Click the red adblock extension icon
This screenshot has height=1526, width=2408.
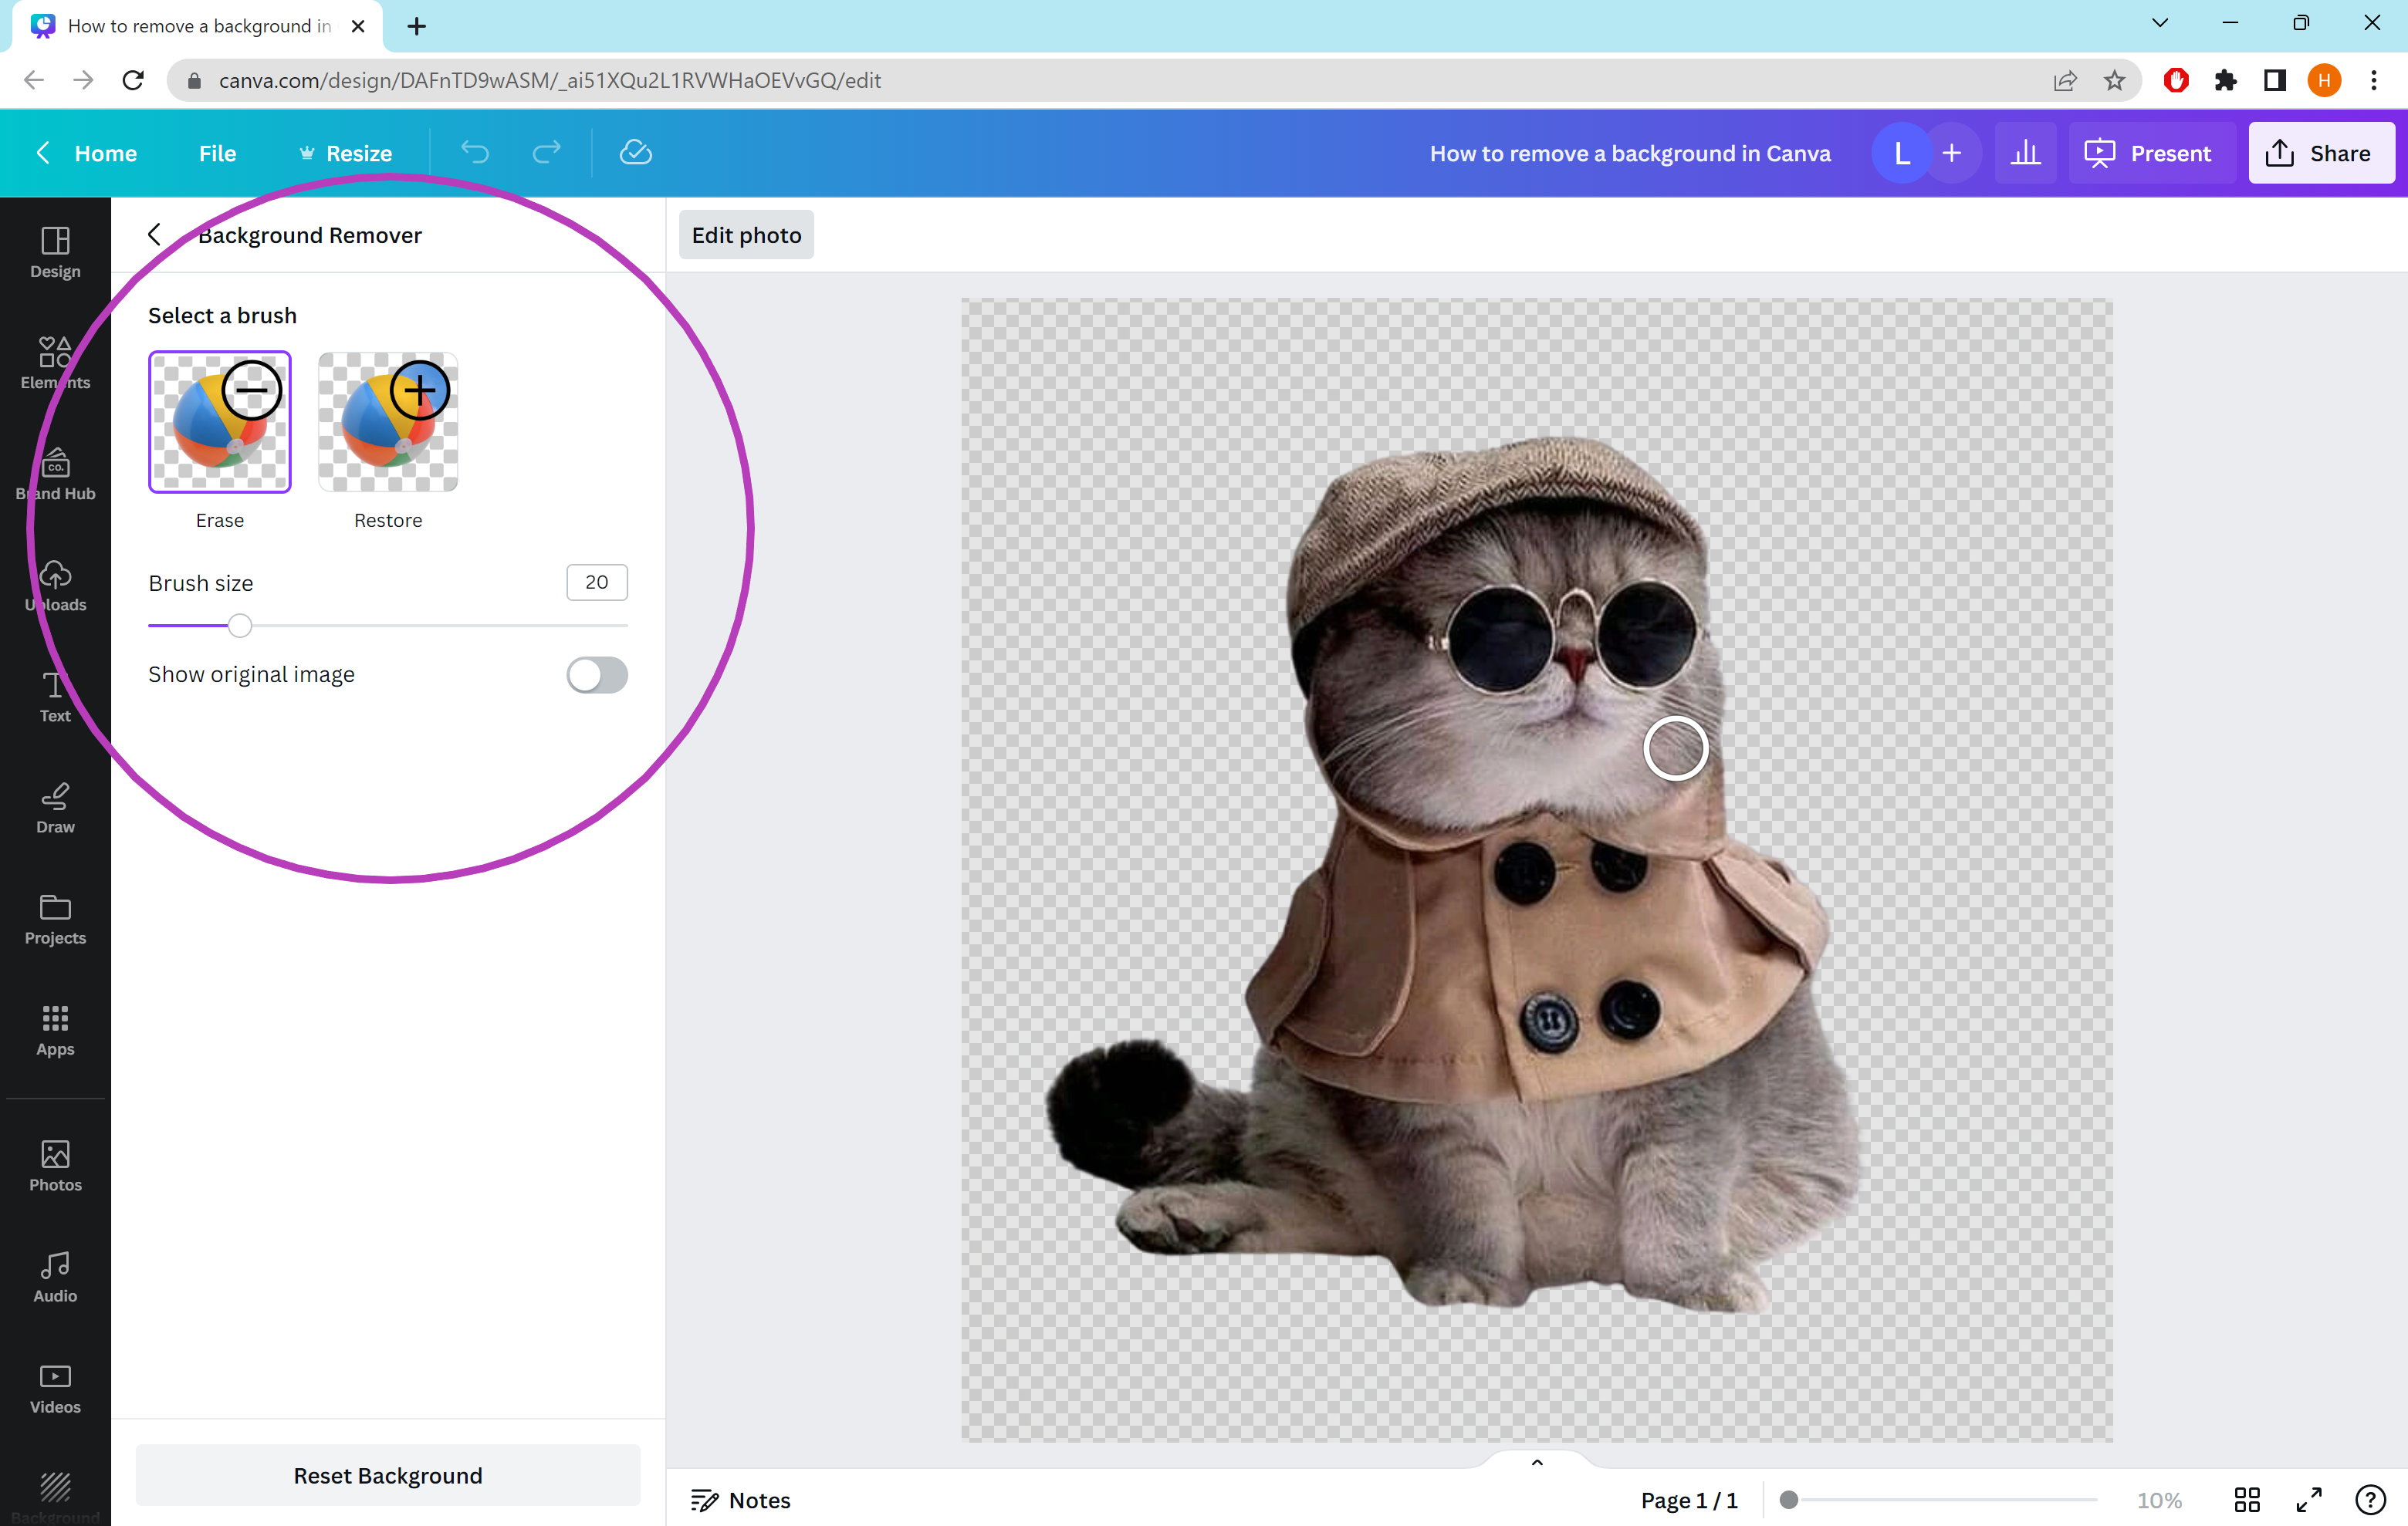coord(2176,81)
